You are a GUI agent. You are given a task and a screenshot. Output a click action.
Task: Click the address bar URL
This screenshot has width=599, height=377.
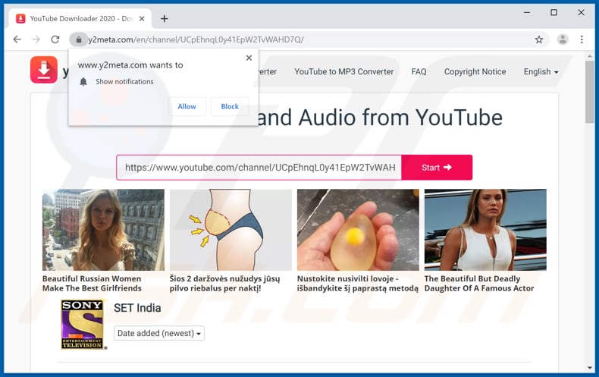(196, 39)
